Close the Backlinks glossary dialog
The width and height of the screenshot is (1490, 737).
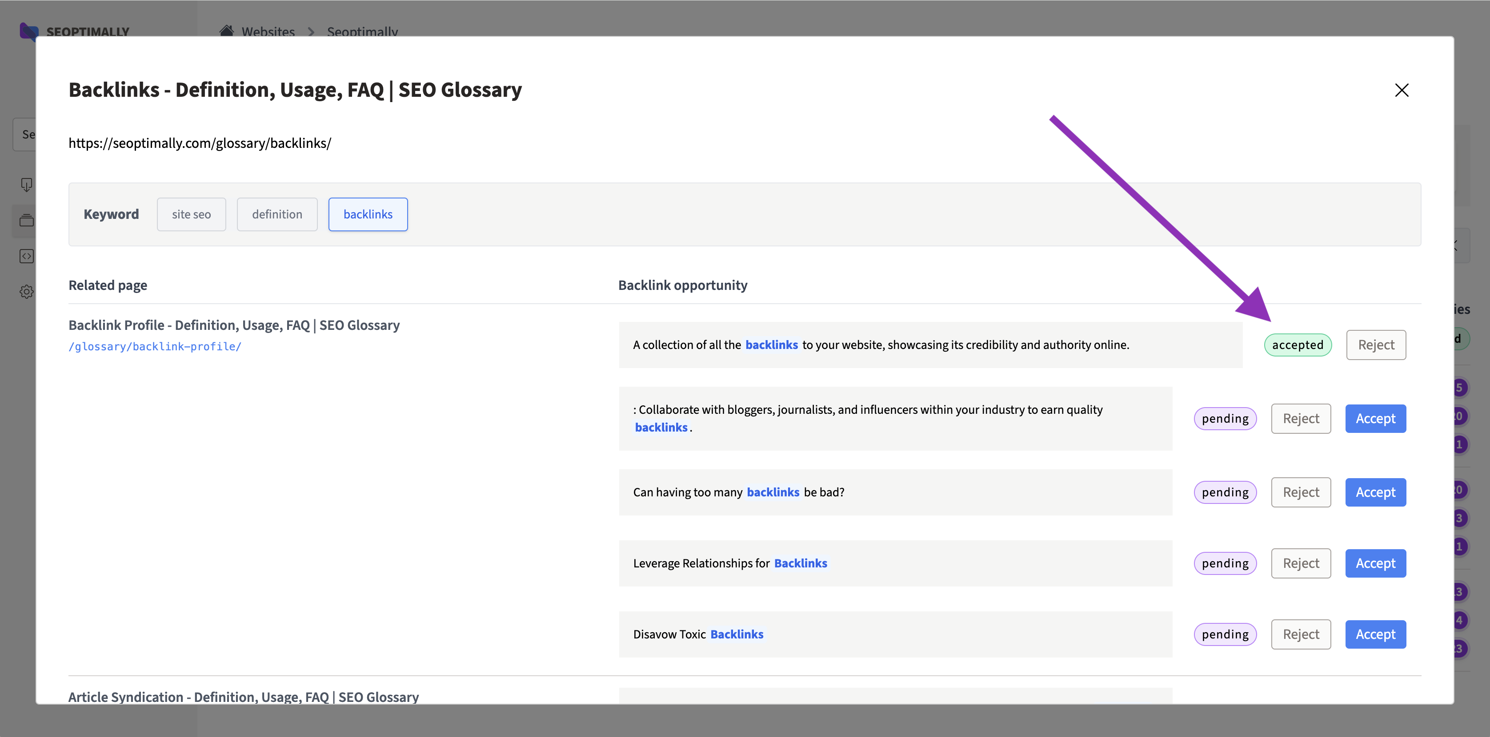[x=1401, y=90]
